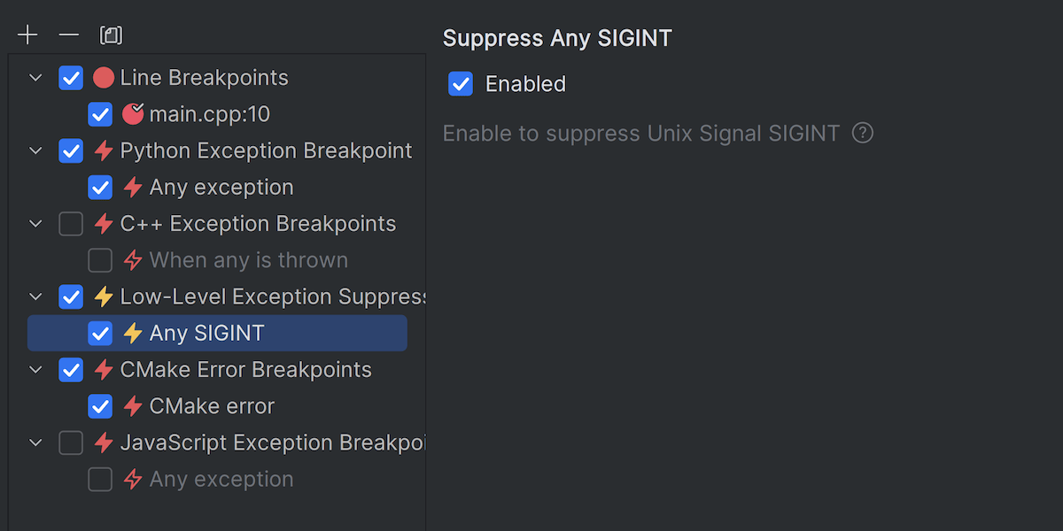Click the group by file icon
Screen dimensions: 1063x531
click(x=112, y=35)
